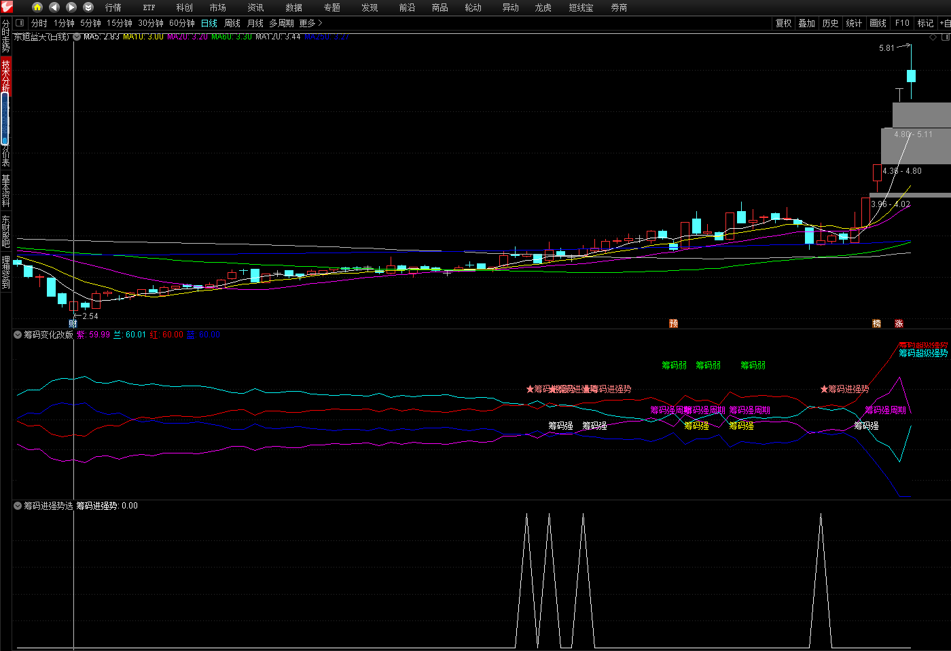Click the MA5: 2.83 indicator value
The width and height of the screenshot is (951, 651).
click(101, 37)
